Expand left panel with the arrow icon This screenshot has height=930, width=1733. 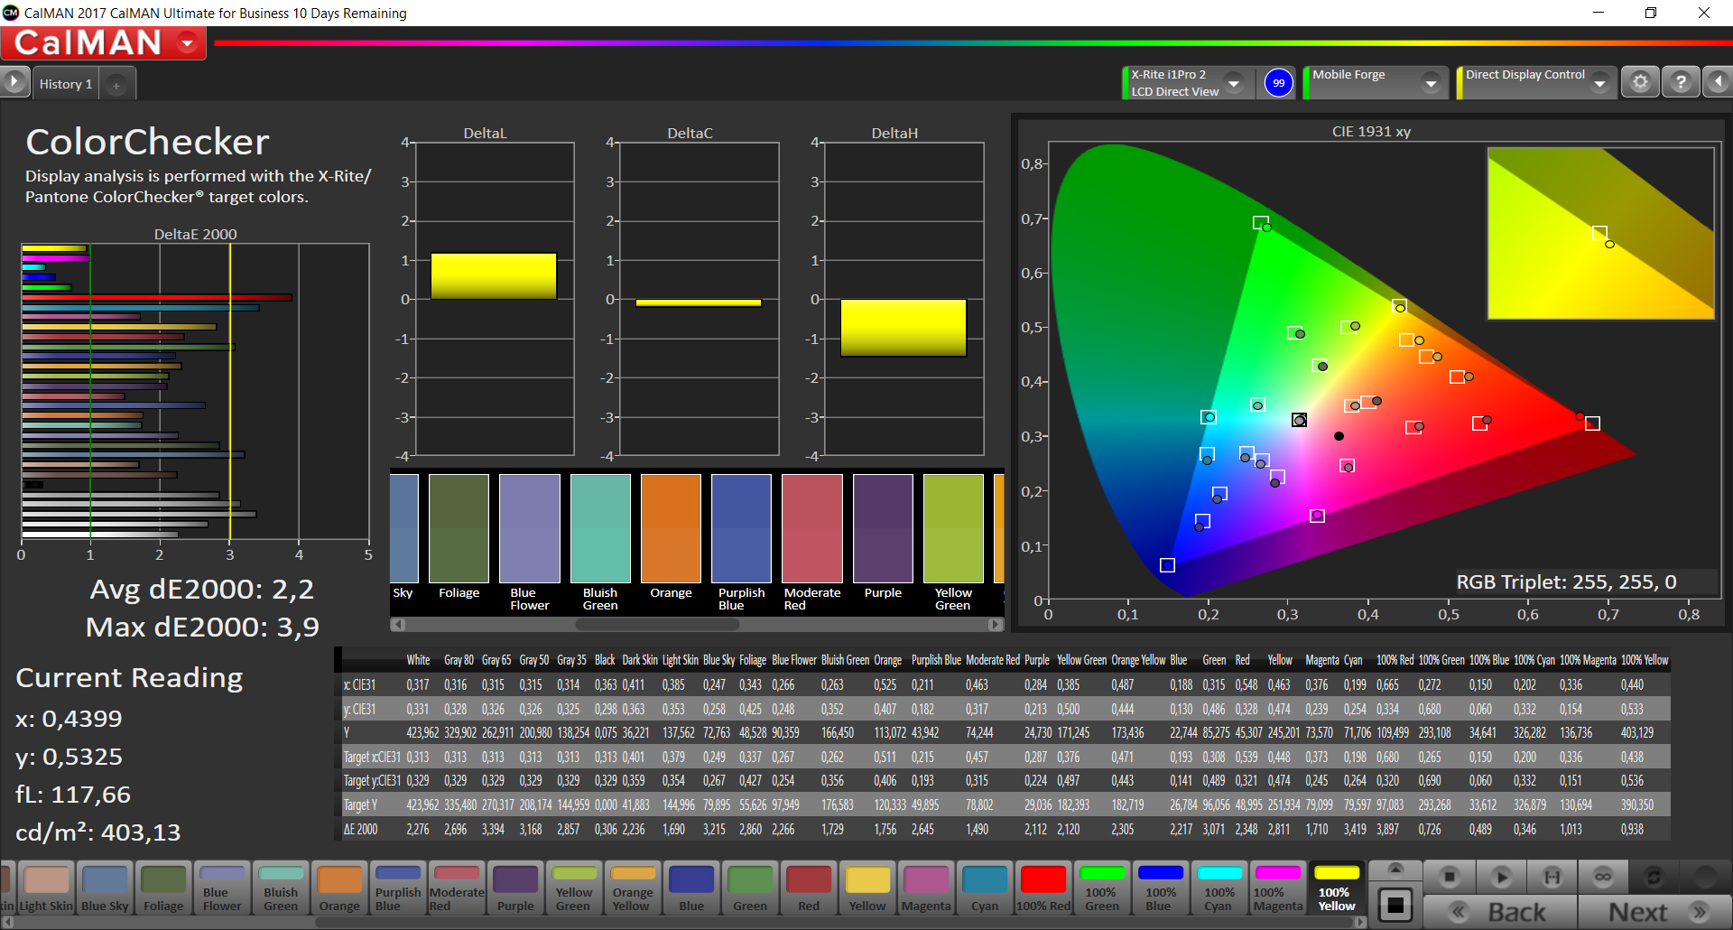click(x=14, y=82)
